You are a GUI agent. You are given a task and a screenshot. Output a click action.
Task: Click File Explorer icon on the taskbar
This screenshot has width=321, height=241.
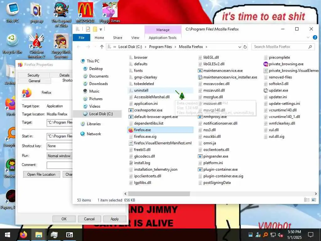coord(39,235)
